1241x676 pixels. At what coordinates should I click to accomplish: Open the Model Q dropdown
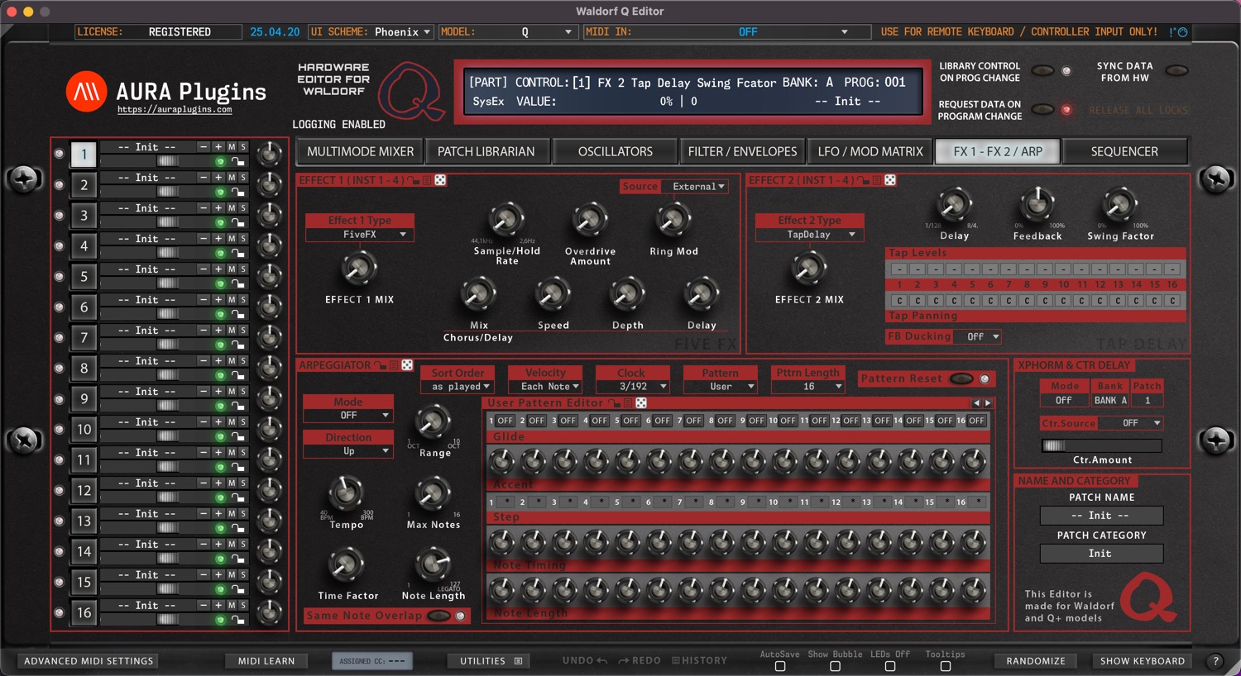click(526, 32)
